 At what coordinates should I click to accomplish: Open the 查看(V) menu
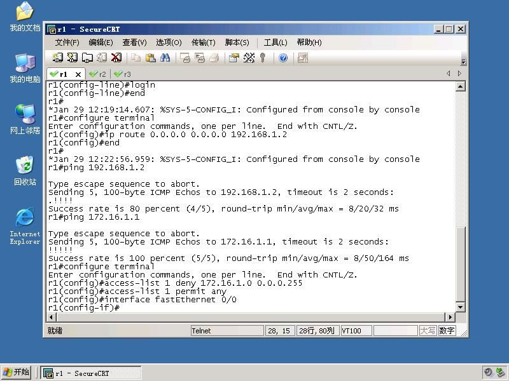[135, 43]
